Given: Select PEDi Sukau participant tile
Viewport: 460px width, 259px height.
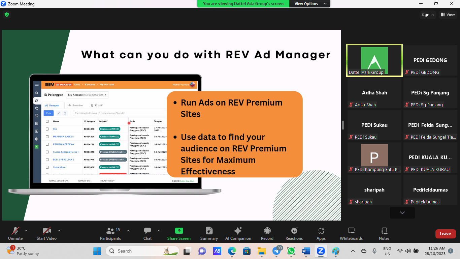Looking at the screenshot, I should pyautogui.click(x=374, y=125).
